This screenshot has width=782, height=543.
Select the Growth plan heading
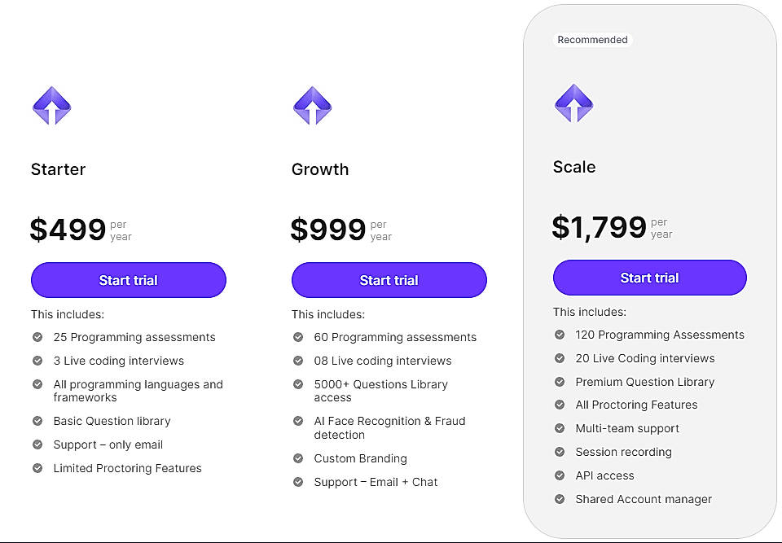click(320, 169)
